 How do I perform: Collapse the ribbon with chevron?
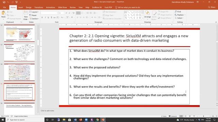[216, 22]
